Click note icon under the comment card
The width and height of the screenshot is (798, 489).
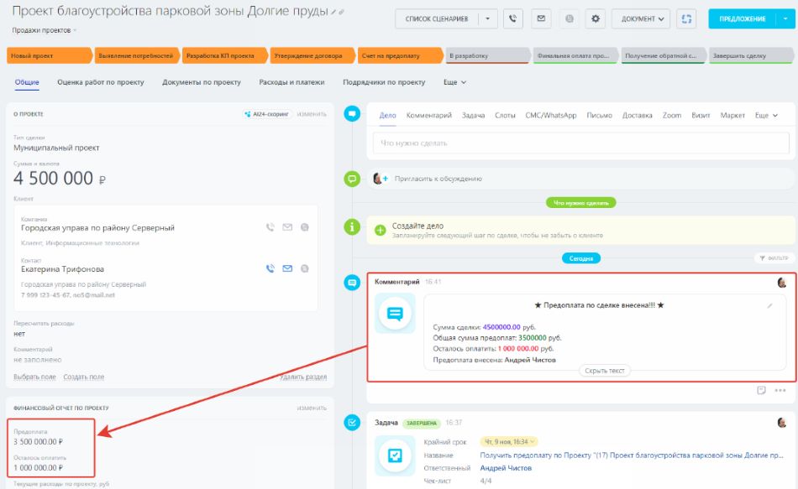[761, 390]
